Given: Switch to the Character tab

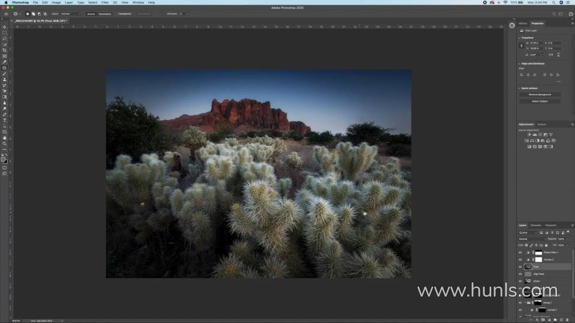Looking at the screenshot, I should tap(551, 226).
